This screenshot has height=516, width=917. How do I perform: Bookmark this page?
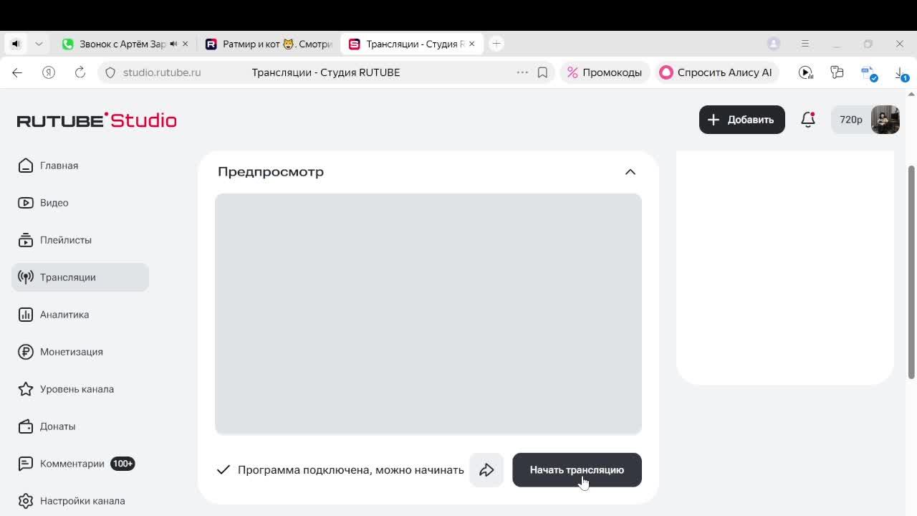click(x=542, y=72)
